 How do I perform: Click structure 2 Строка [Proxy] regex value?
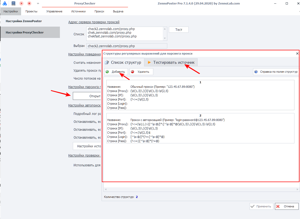click(x=173, y=124)
